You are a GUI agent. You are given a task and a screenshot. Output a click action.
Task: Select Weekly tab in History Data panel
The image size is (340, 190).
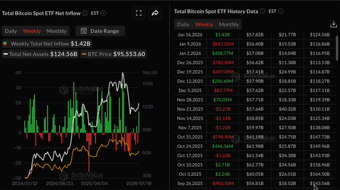(204, 24)
